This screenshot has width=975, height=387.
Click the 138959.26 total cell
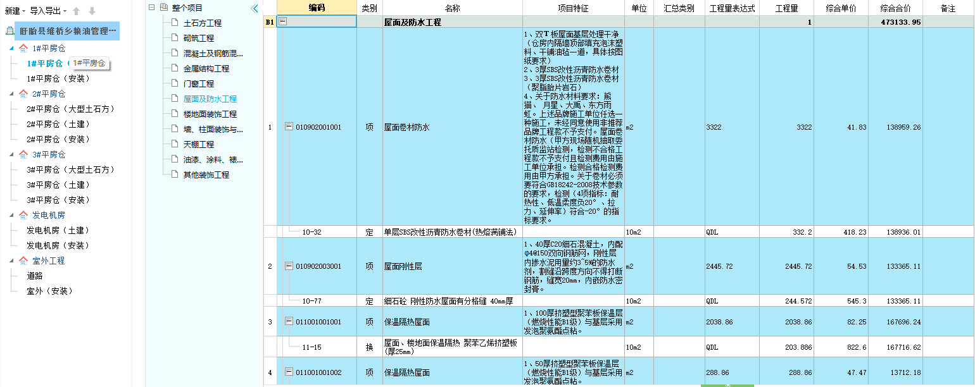point(895,127)
